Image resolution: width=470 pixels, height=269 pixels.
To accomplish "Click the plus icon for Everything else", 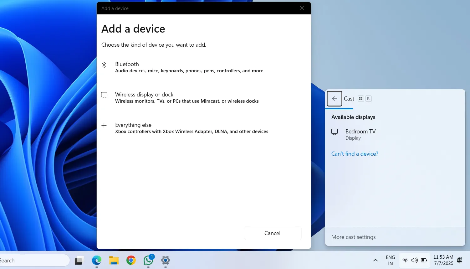I will click(104, 125).
